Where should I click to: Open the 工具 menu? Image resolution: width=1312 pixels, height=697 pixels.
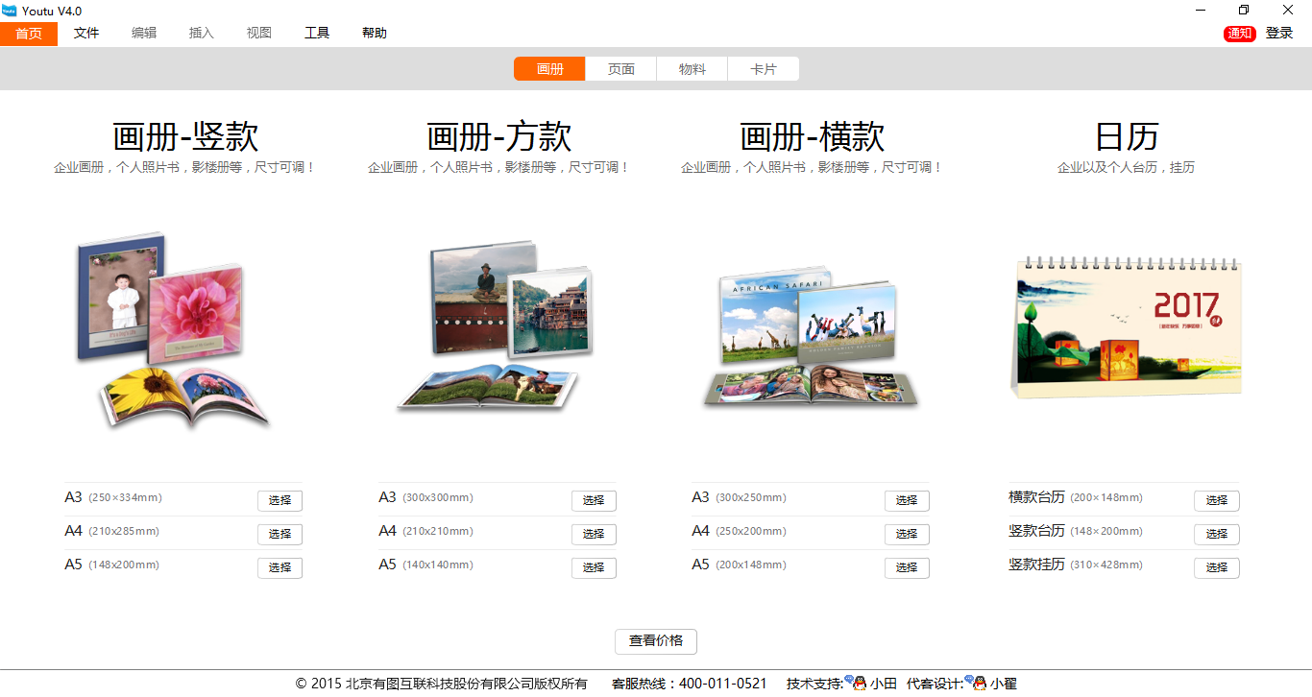[317, 33]
